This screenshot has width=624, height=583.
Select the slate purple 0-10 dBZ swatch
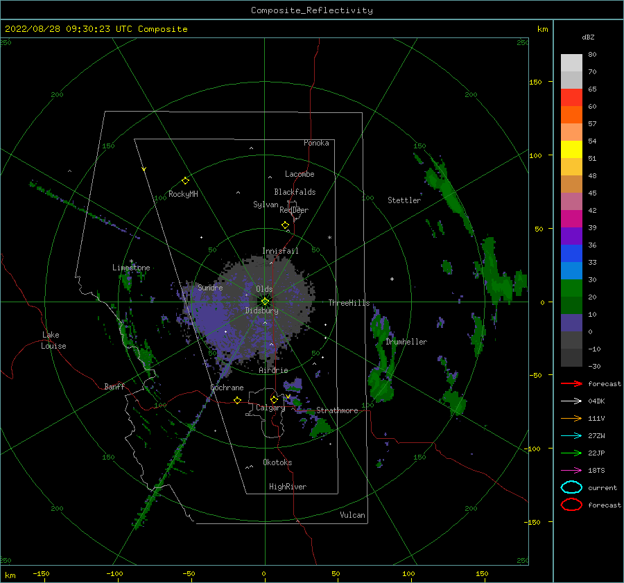[571, 323]
